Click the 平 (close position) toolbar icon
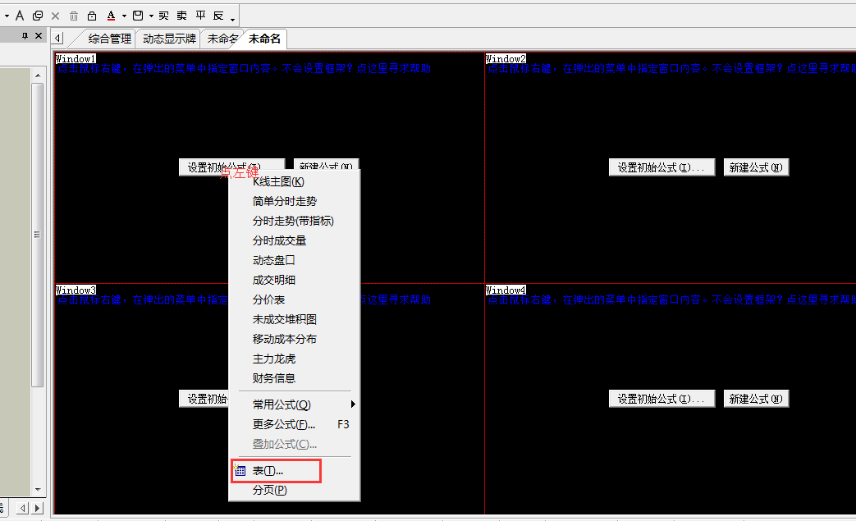 [200, 16]
